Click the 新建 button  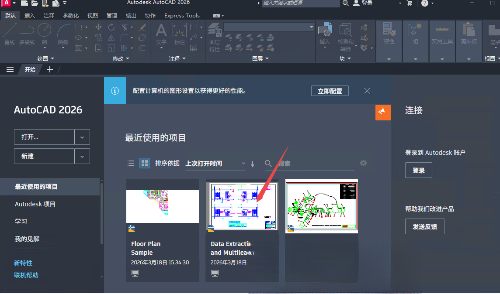[44, 156]
